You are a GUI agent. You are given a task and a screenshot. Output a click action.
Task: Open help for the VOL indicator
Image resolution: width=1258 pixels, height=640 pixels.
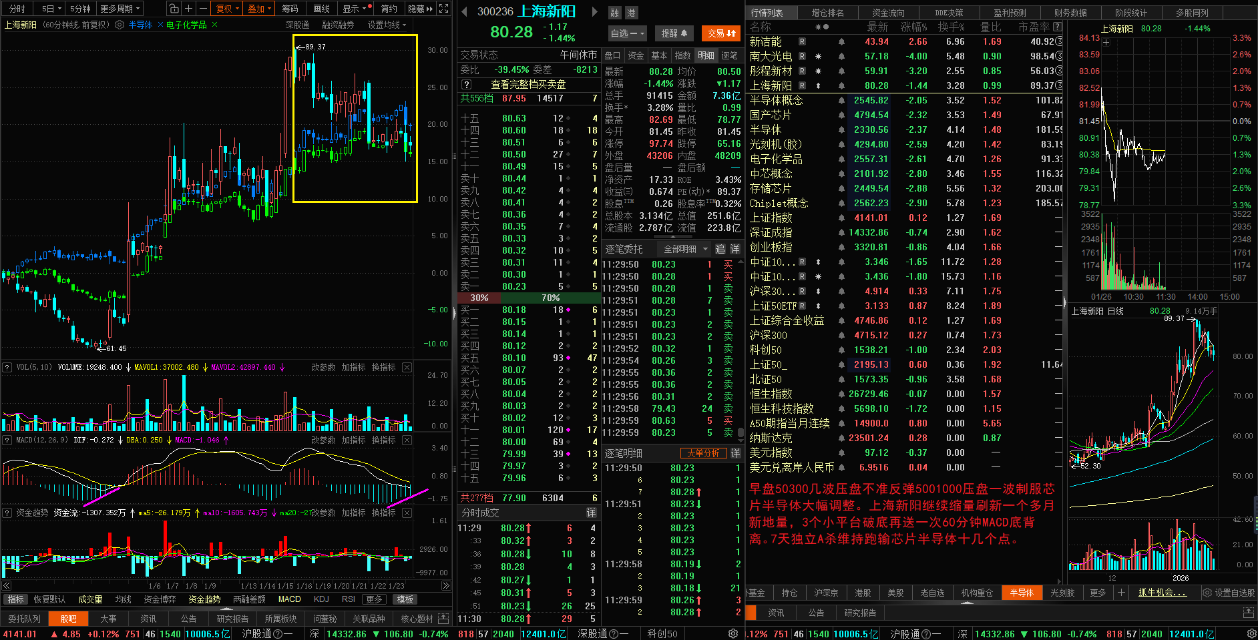pos(7,367)
